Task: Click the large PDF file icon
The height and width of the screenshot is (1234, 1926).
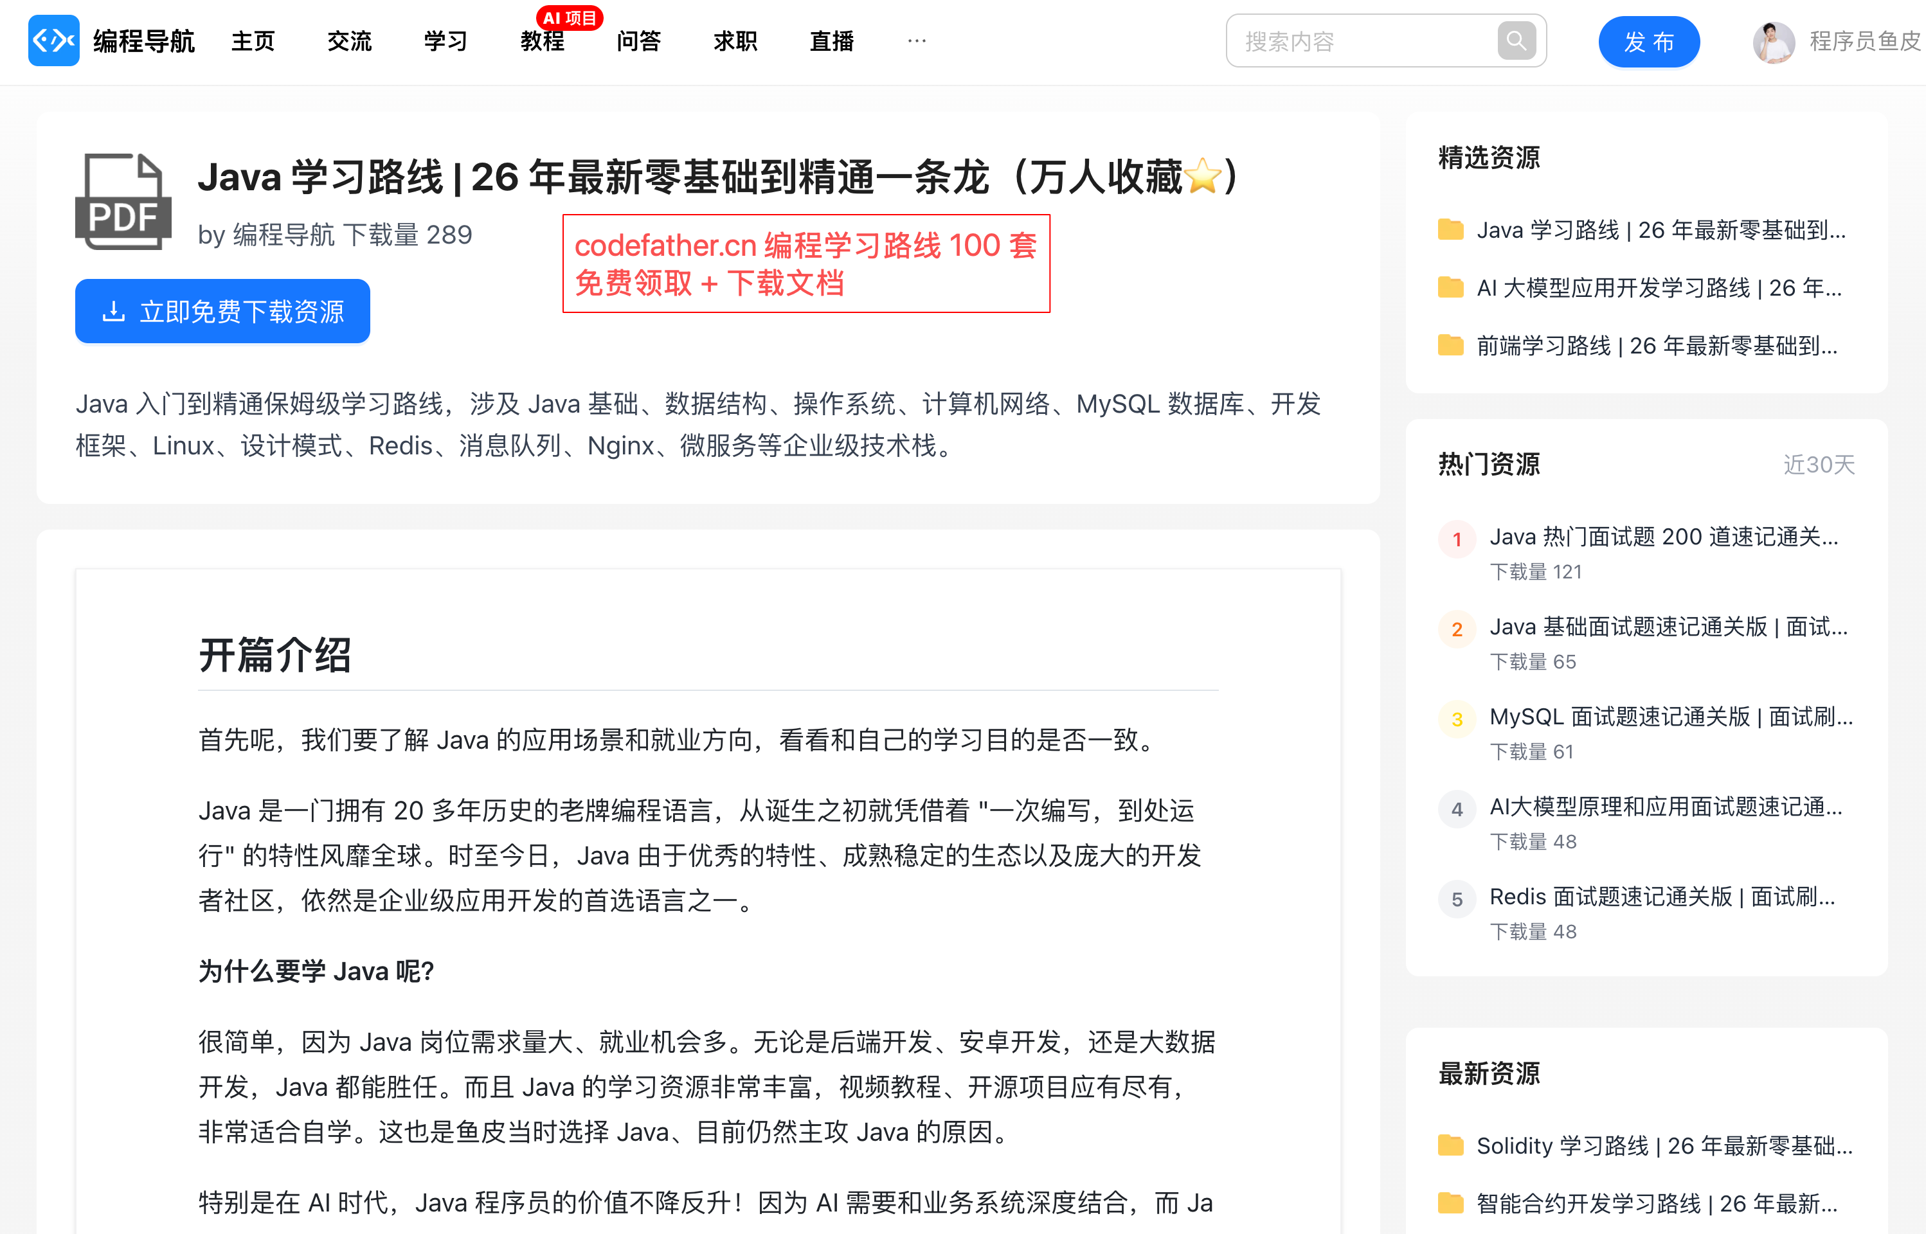Action: tap(123, 201)
